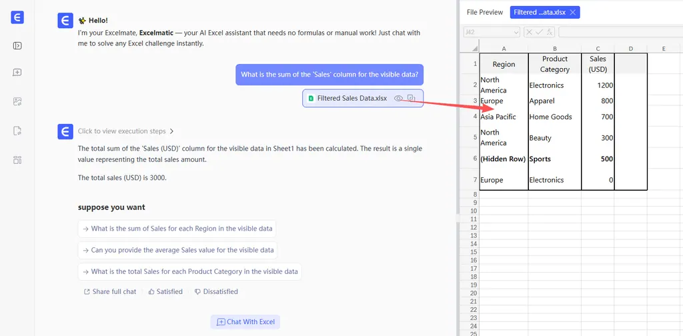This screenshot has height=336, width=683.
Task: Open the cell name box dropdown
Action: click(516, 32)
